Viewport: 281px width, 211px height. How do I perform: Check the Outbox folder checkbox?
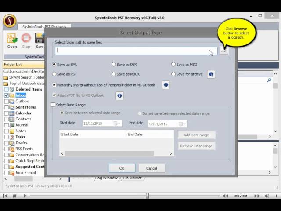tap(7, 101)
